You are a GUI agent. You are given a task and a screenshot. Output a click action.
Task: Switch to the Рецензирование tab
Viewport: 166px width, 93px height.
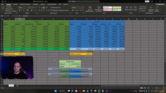coord(52,4)
